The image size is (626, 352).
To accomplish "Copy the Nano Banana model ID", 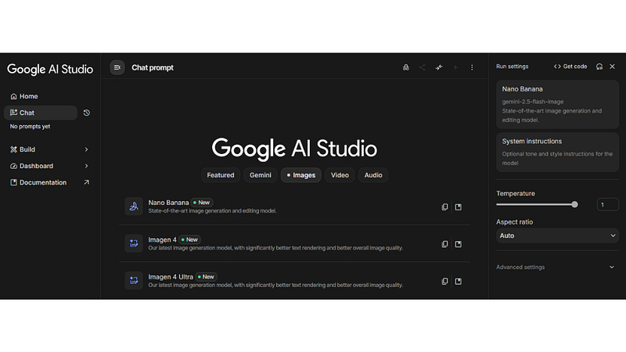I will (444, 207).
